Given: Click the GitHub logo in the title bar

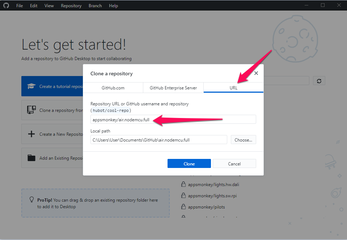Looking at the screenshot, I should 6,5.
